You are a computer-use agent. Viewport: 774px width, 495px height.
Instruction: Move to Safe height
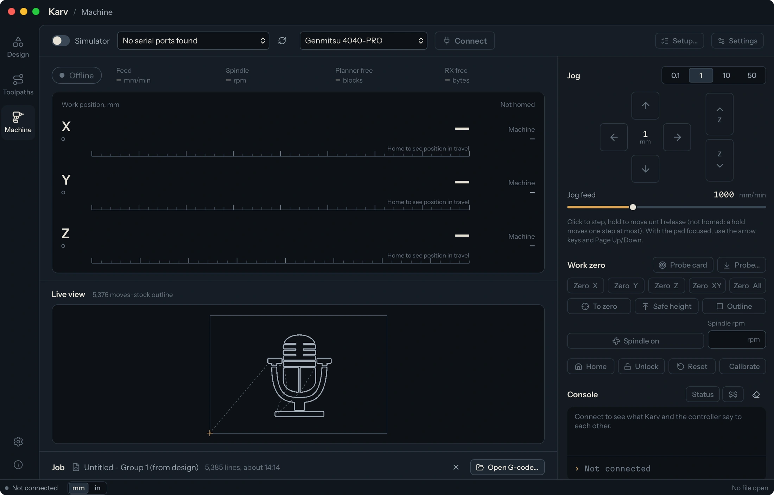[x=666, y=306]
